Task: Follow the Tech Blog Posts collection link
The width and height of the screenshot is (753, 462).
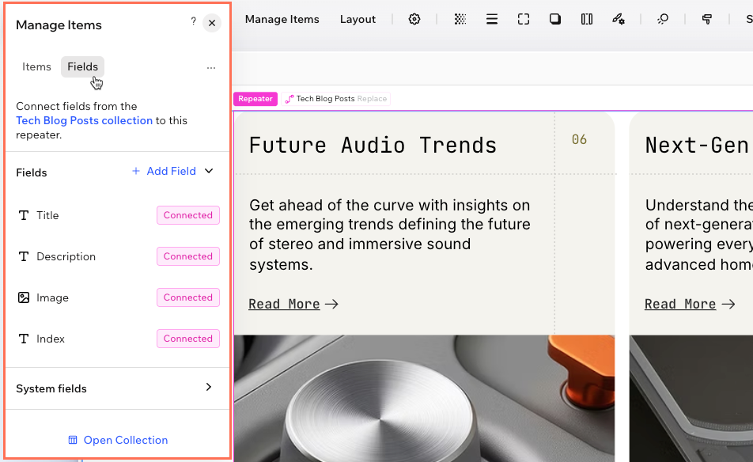Action: click(x=84, y=120)
